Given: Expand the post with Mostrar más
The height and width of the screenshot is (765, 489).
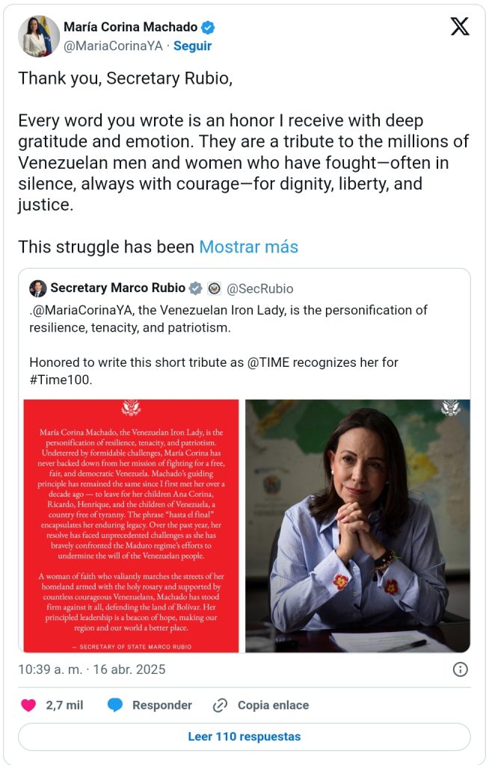Looking at the screenshot, I should 248,247.
